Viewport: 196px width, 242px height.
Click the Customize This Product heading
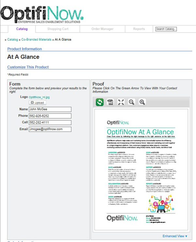[28, 67]
